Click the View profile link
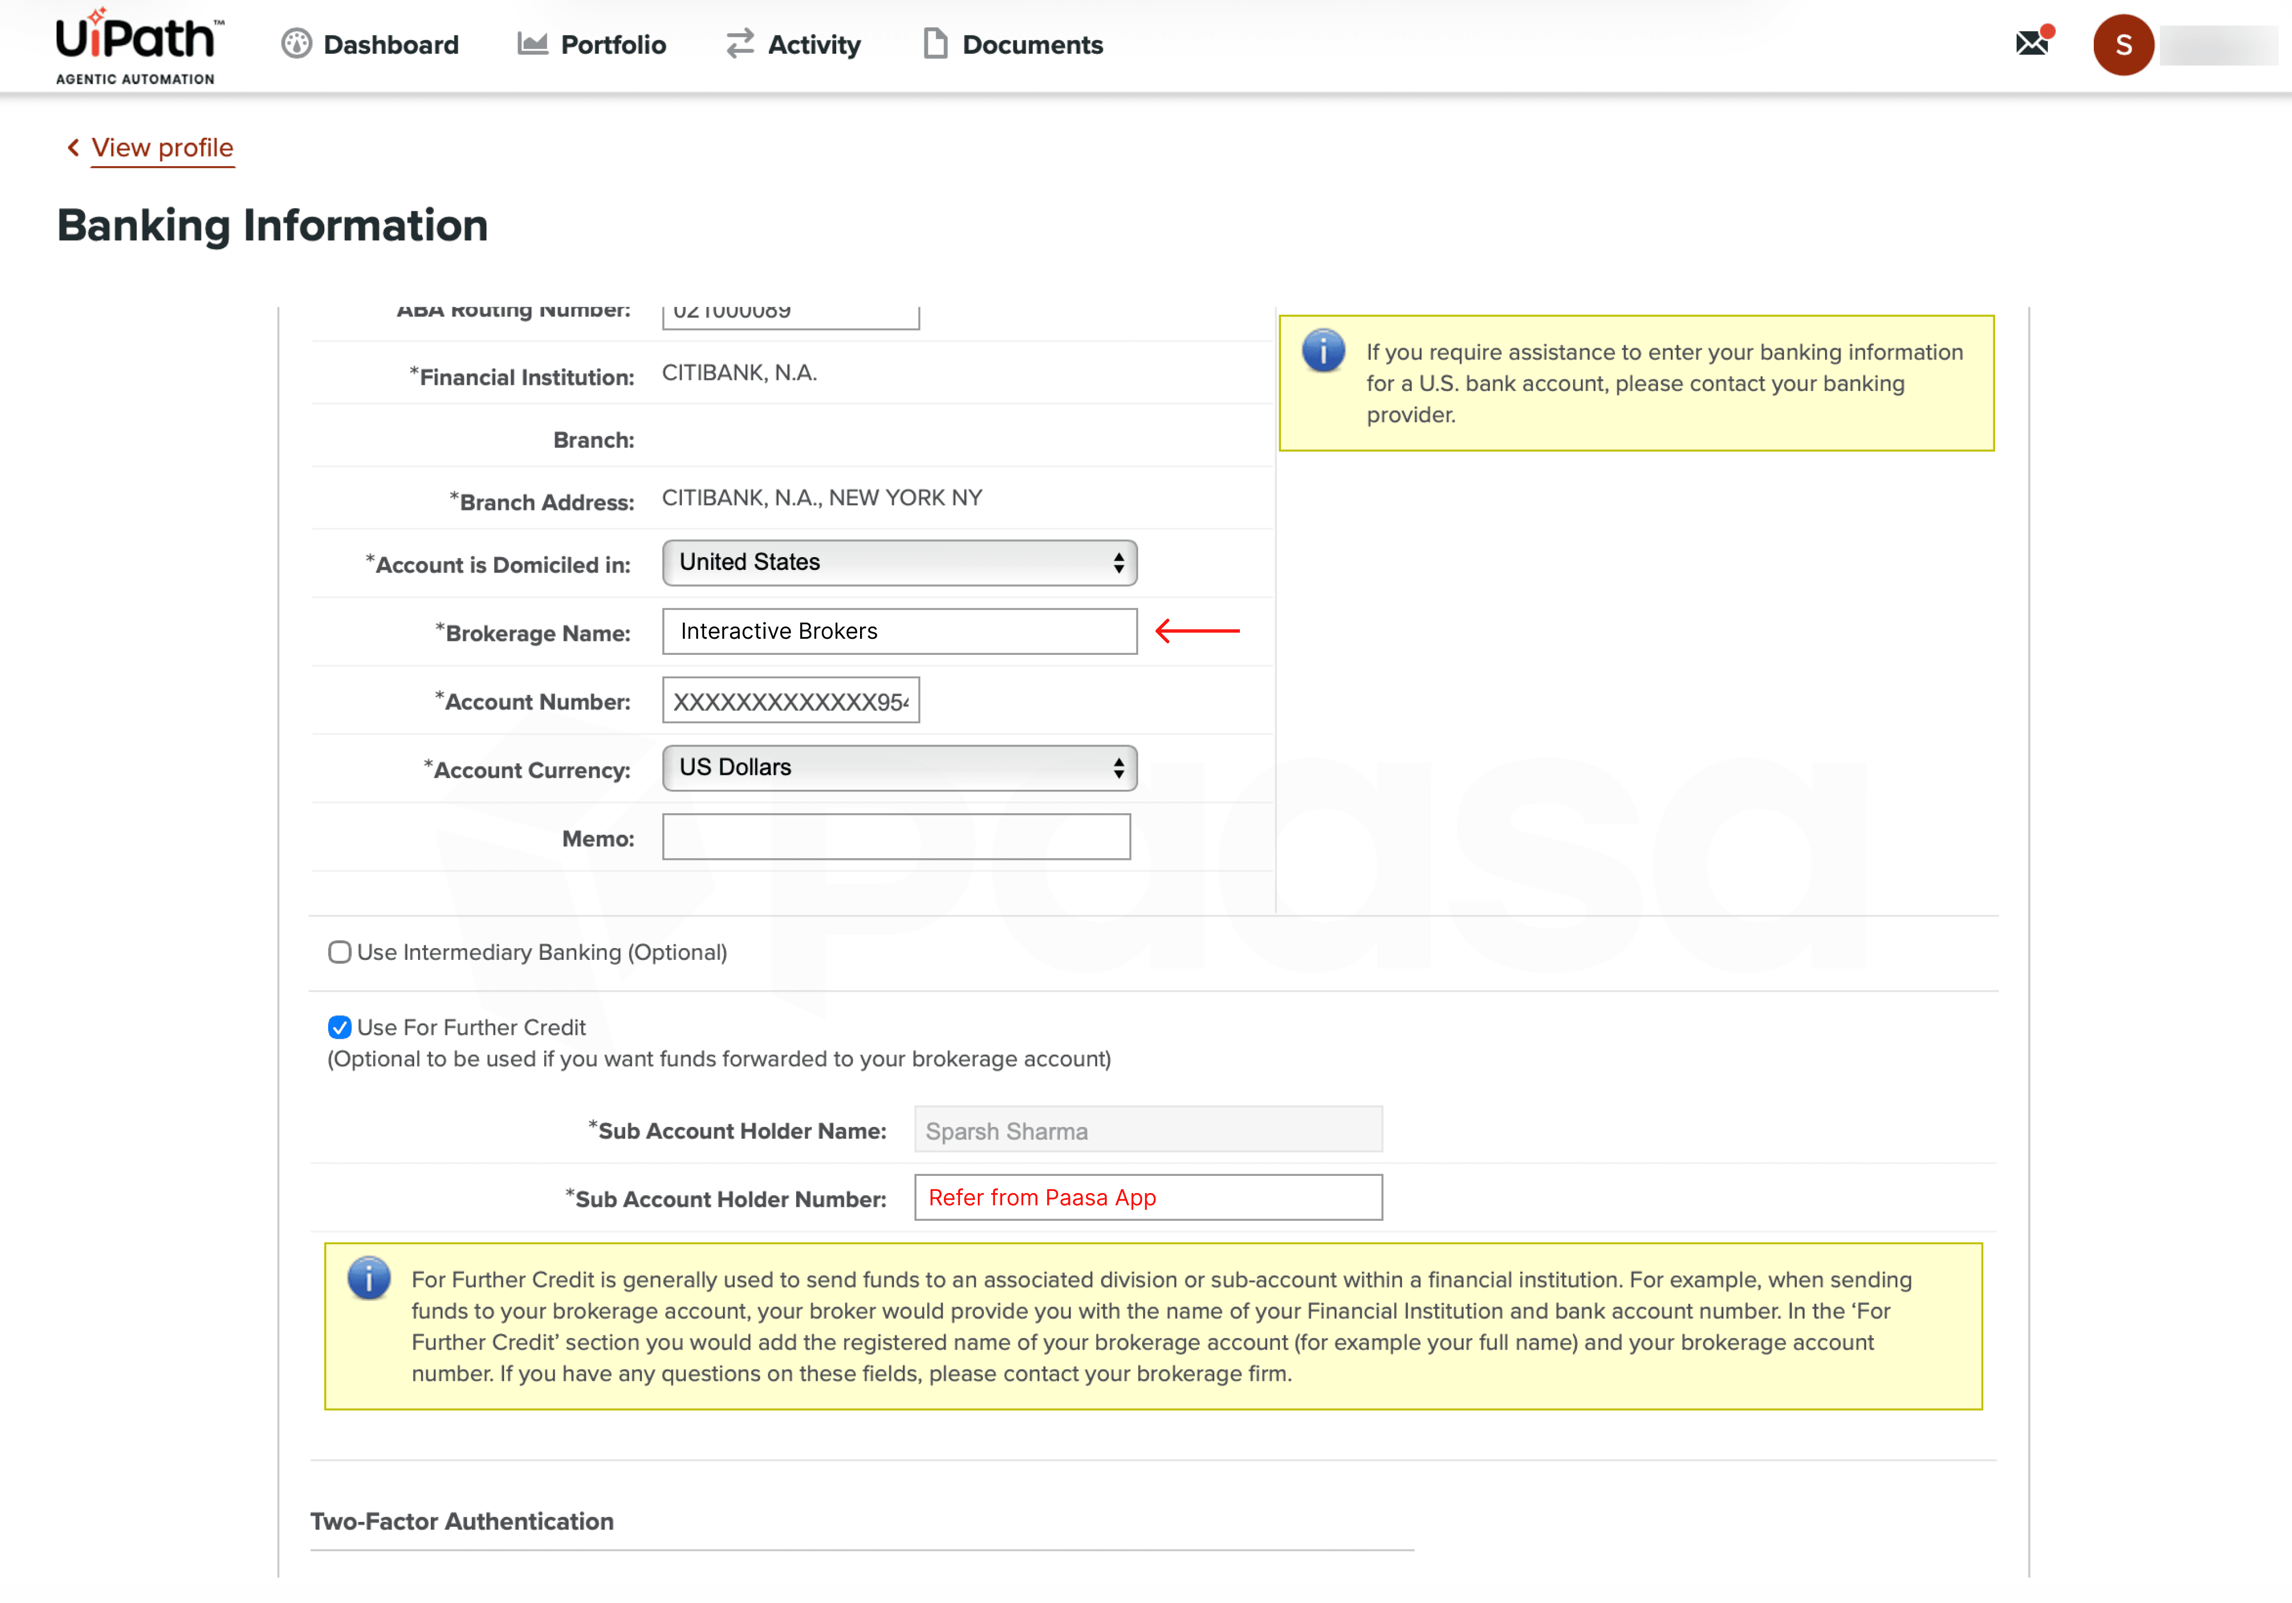The width and height of the screenshot is (2292, 1603). point(162,148)
